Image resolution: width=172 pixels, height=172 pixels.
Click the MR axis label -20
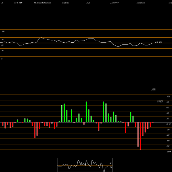[168, 130]
